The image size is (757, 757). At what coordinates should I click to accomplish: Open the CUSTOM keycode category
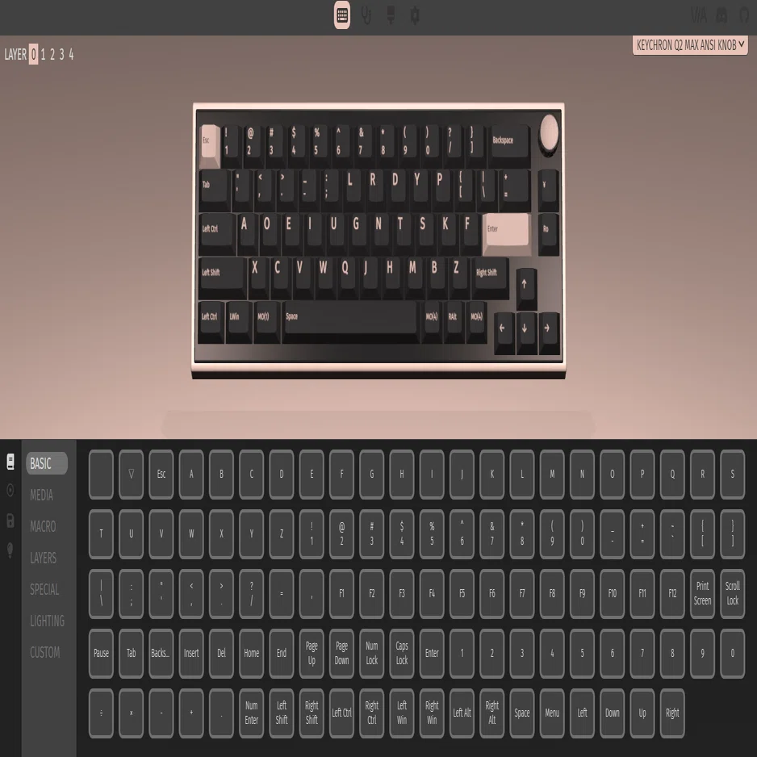coord(45,652)
